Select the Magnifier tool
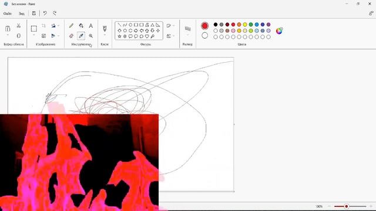The height and width of the screenshot is (211, 376). click(x=90, y=36)
